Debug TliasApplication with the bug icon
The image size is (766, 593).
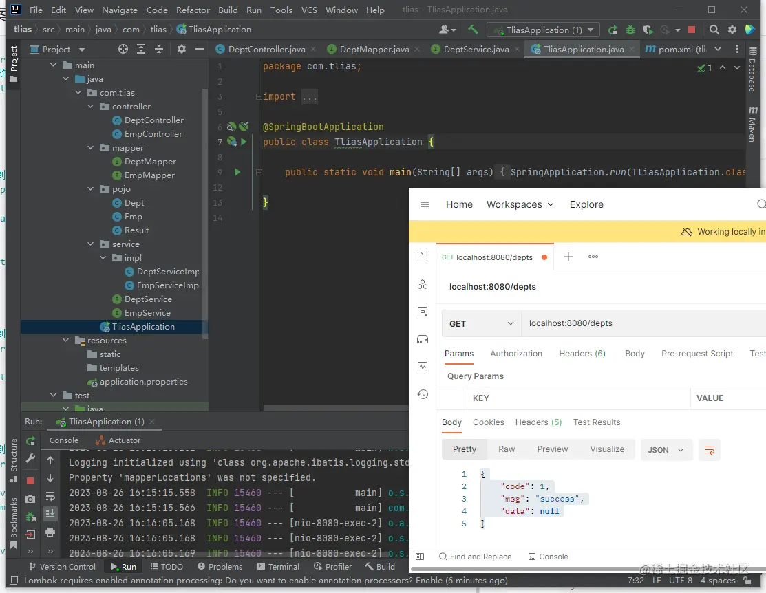[630, 30]
